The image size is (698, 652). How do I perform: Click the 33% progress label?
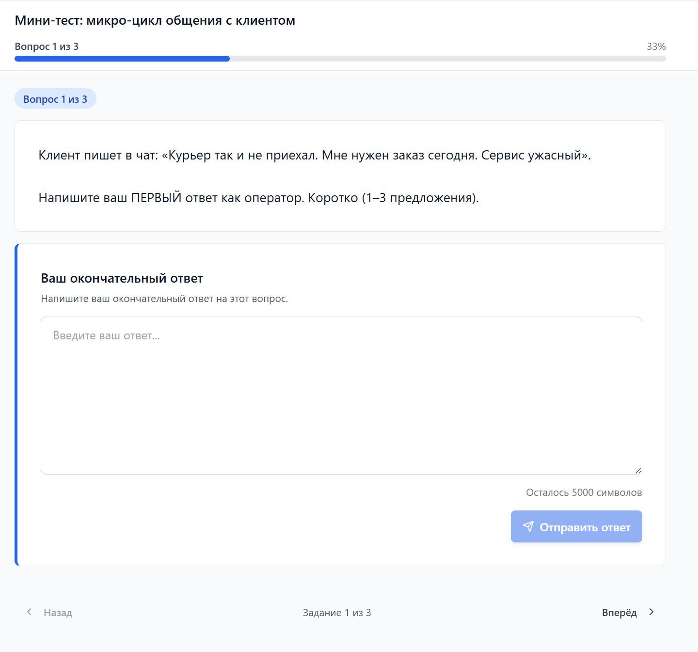[x=656, y=47]
